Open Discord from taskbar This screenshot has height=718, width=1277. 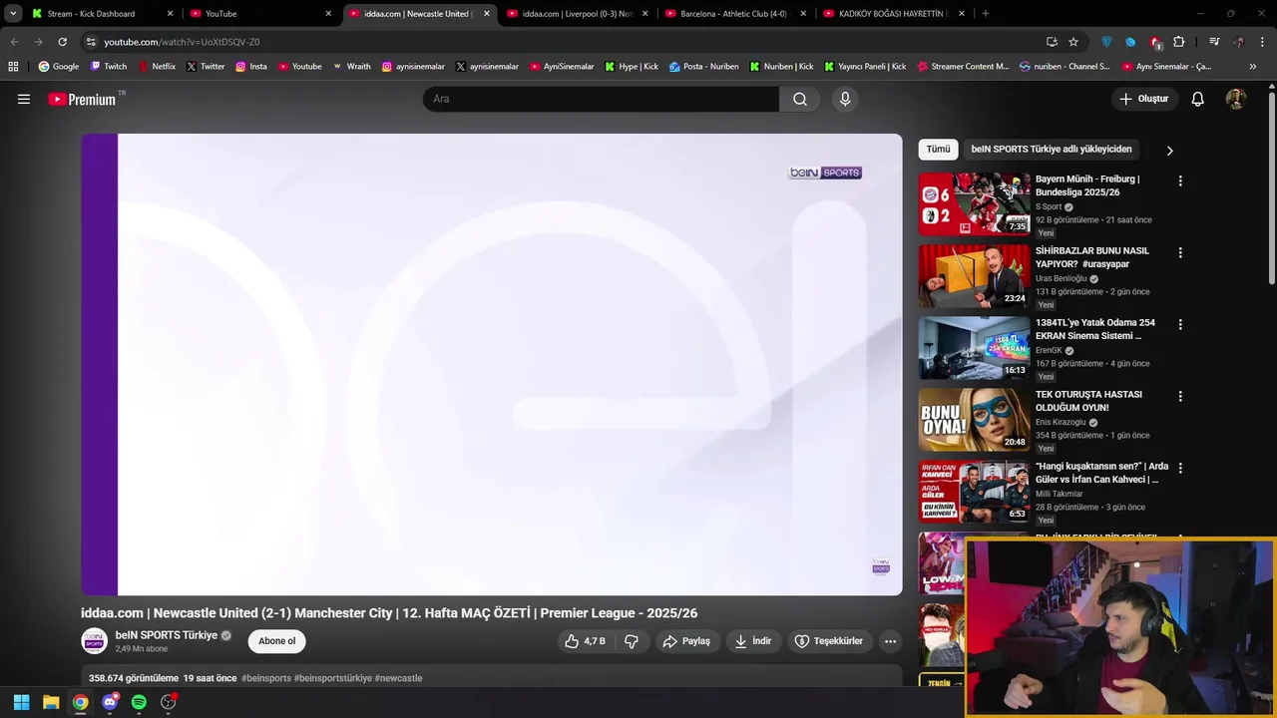pyautogui.click(x=110, y=702)
